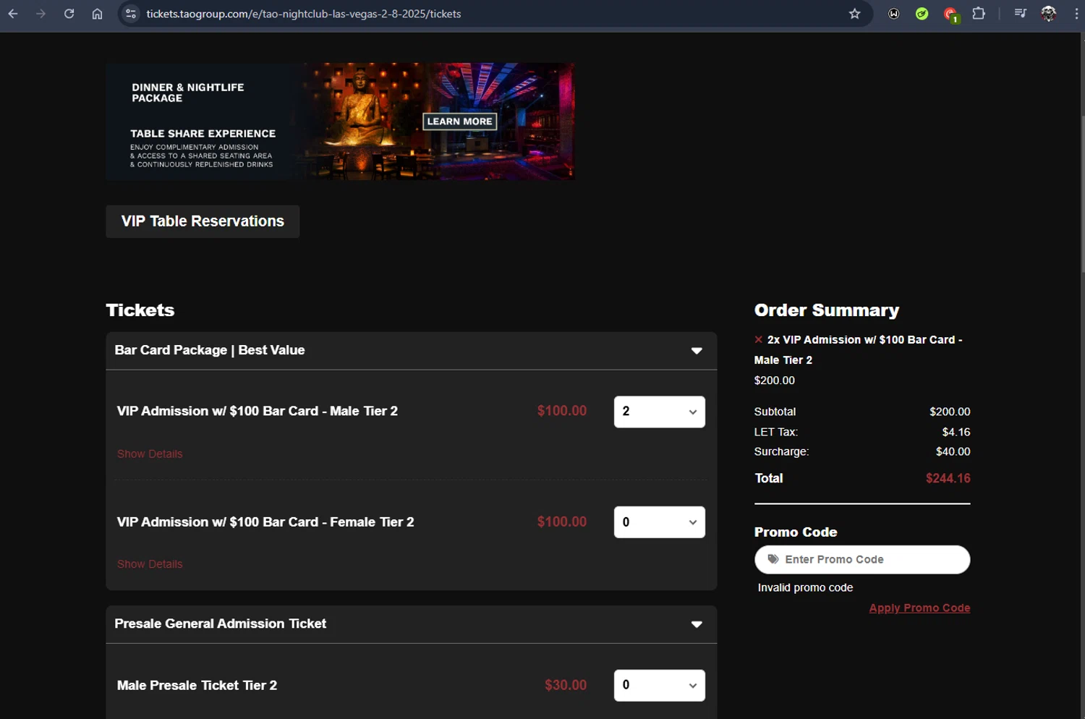Click the Enter Promo Code field

(x=861, y=559)
